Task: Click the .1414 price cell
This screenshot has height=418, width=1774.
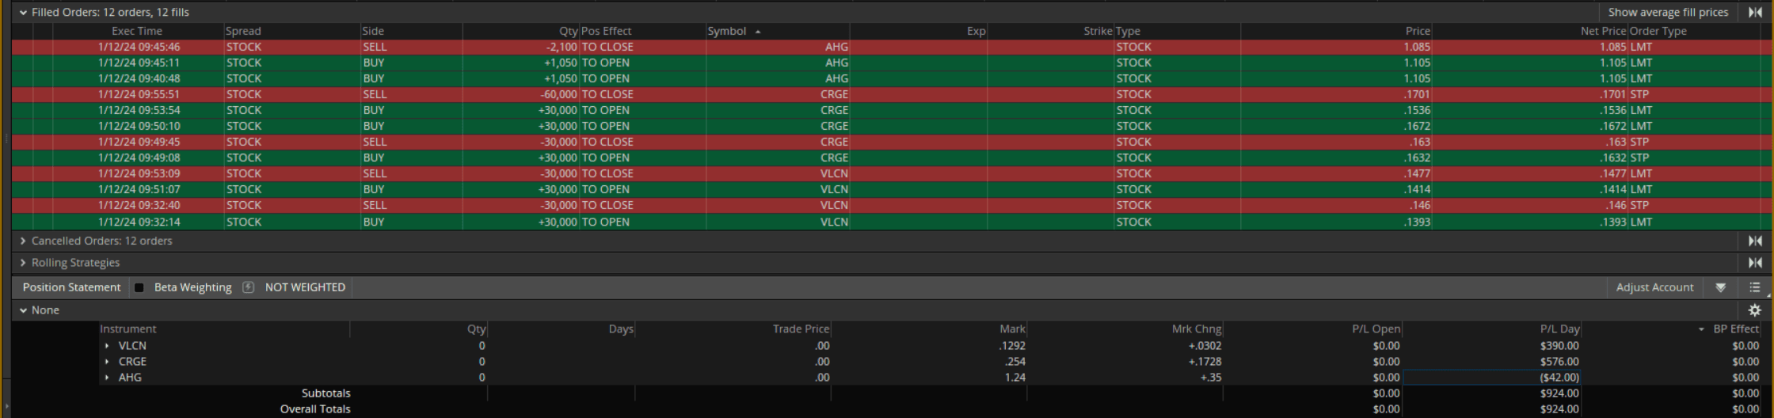Action: tap(1416, 190)
